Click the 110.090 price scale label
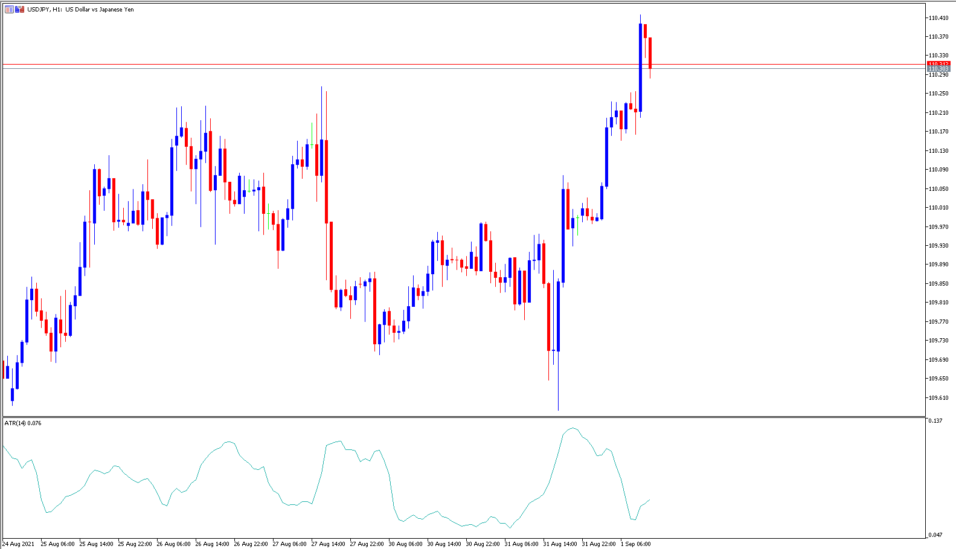The image size is (956, 549). (938, 170)
